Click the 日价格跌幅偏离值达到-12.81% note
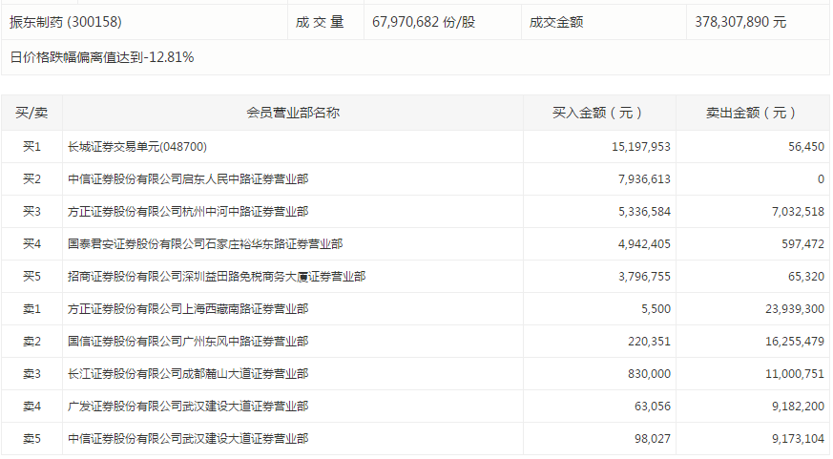Screen dimensions: 833x459 click(101, 57)
